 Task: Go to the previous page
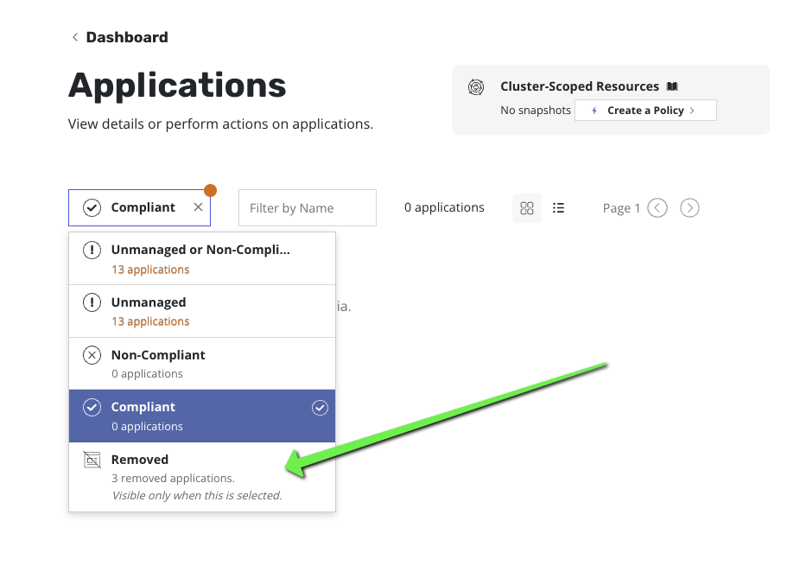pos(657,208)
